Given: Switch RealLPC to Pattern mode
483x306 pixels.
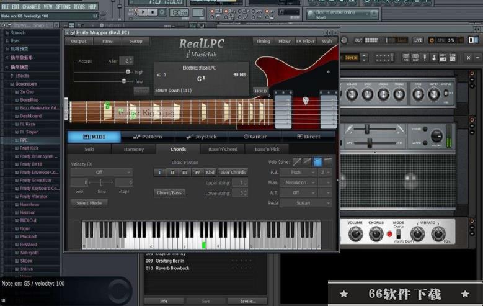Looking at the screenshot, I should [148, 137].
